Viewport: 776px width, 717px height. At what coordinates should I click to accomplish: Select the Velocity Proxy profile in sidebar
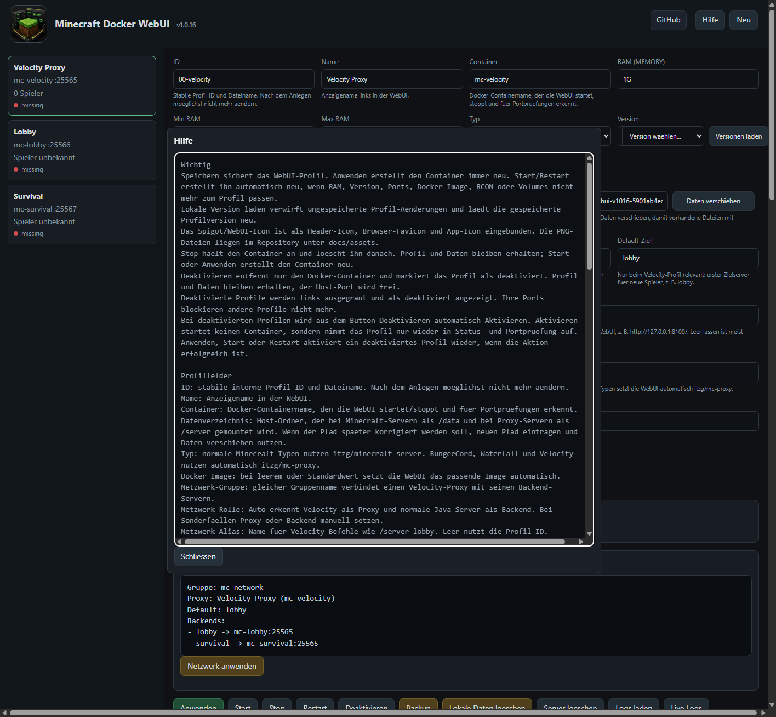(x=82, y=86)
